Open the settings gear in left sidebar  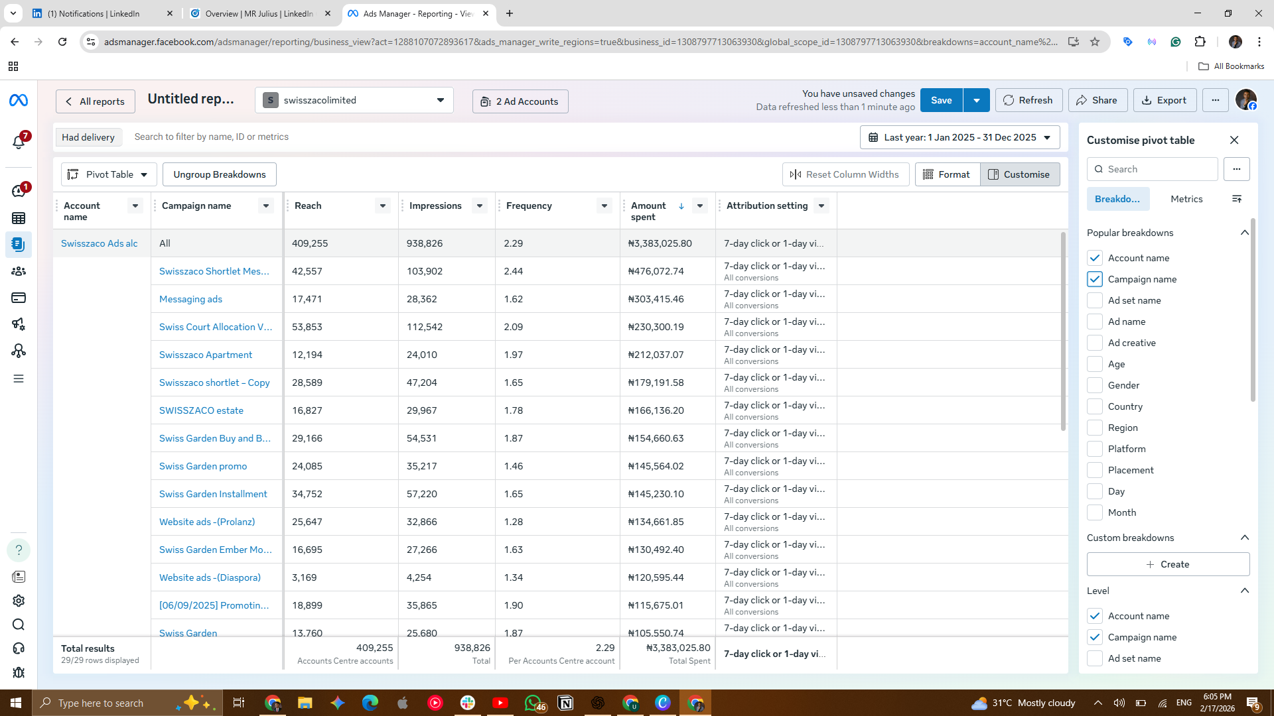click(x=19, y=601)
